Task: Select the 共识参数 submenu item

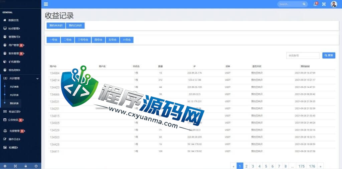Action: pos(14,87)
